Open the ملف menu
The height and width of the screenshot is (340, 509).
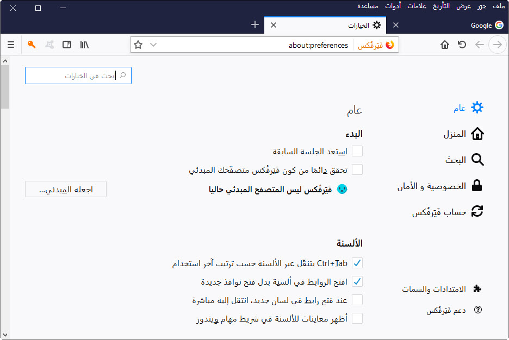coord(499,6)
